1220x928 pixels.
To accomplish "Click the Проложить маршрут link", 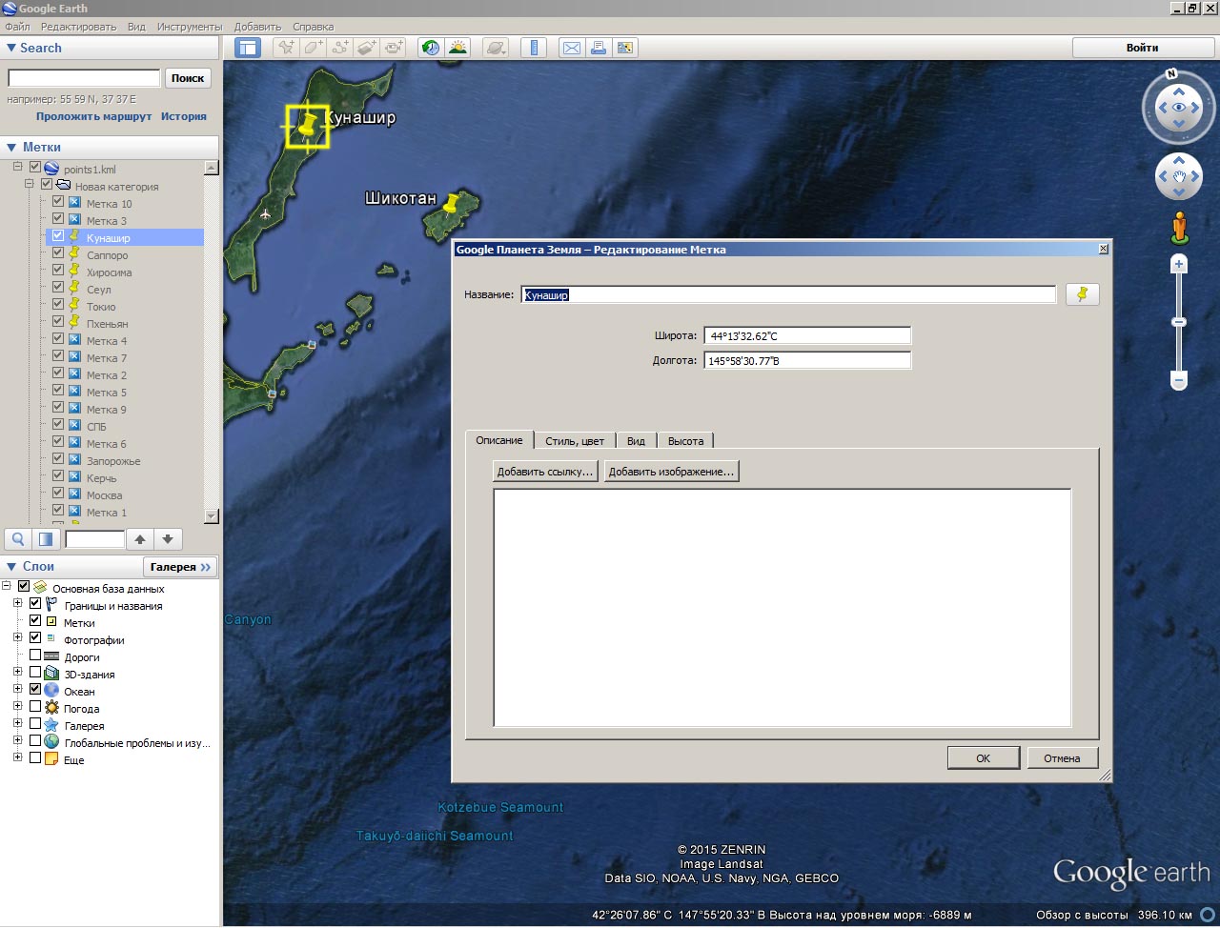I will 93,116.
